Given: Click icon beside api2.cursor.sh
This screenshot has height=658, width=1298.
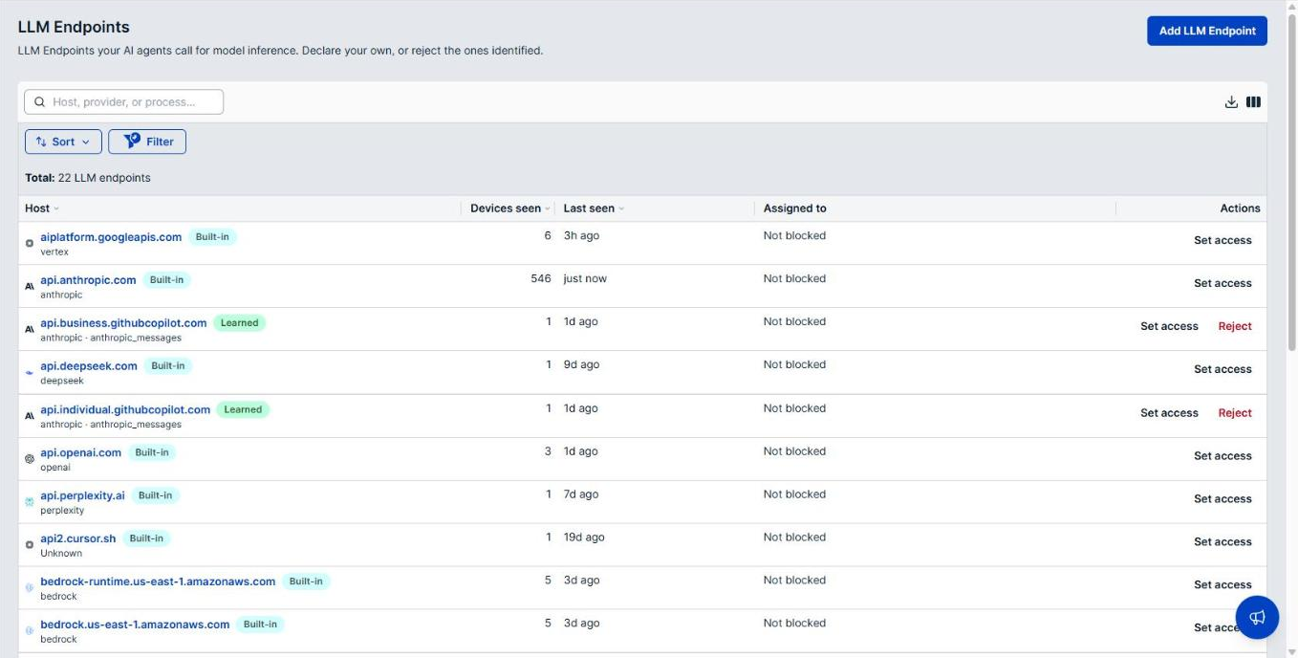Looking at the screenshot, I should coord(30,544).
